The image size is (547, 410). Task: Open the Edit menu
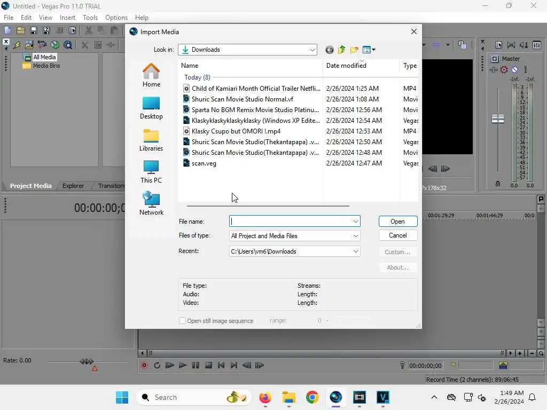26,18
